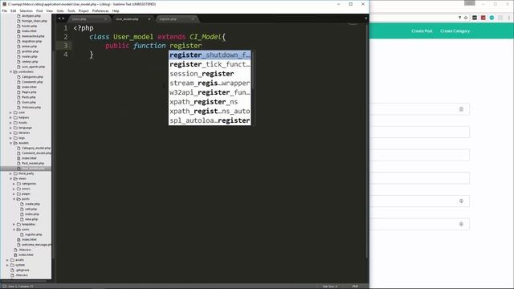Open Users.php in the sidebar

click(29, 102)
